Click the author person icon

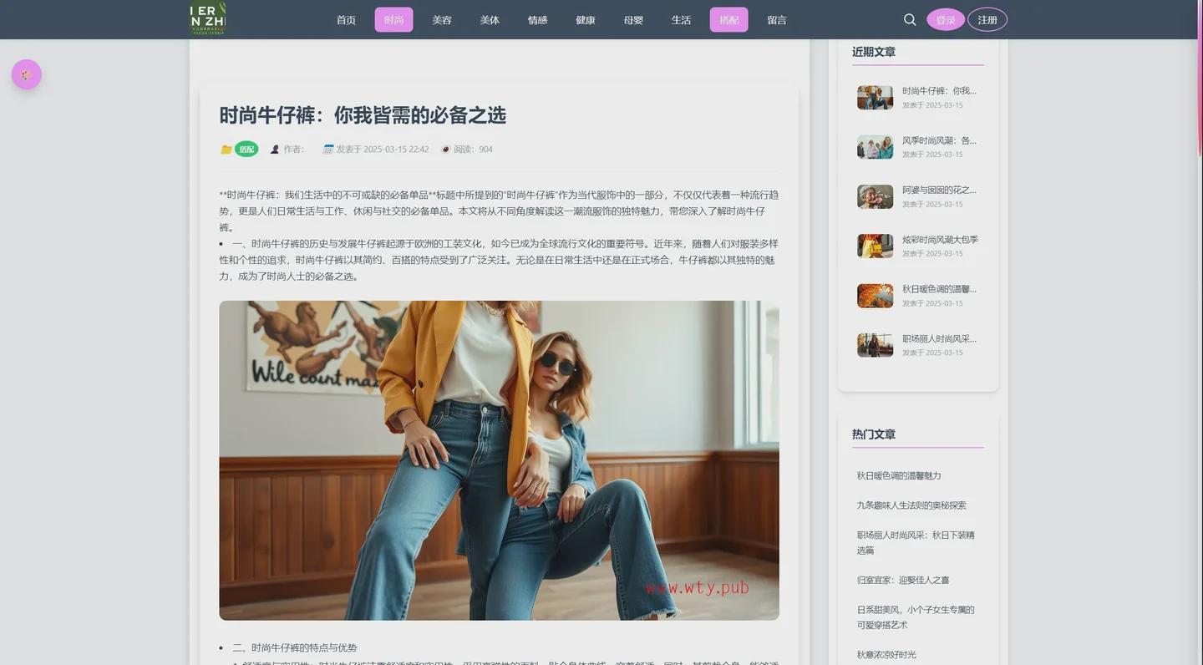275,150
